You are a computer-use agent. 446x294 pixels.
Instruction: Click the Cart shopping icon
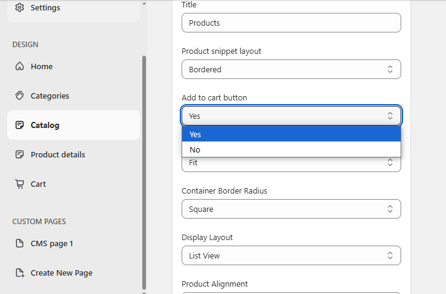20,184
